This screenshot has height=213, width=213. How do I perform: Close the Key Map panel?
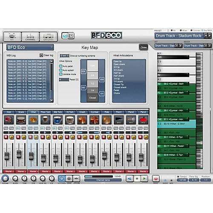click(144, 47)
